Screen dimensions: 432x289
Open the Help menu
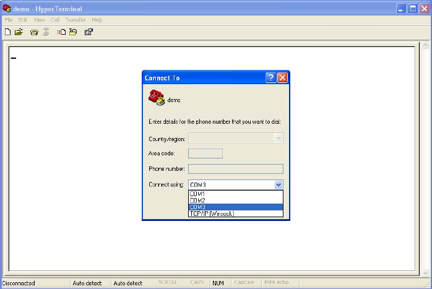pos(97,20)
